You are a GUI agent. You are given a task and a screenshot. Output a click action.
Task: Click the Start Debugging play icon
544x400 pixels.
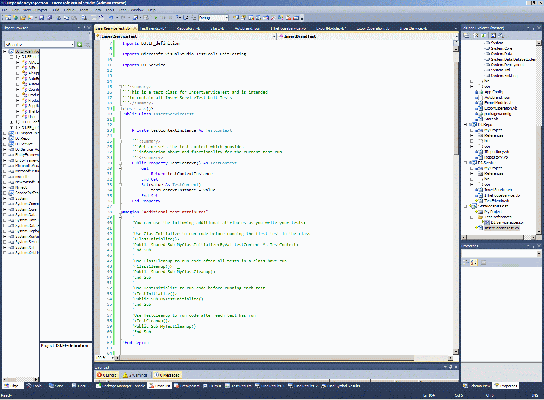pos(156,18)
